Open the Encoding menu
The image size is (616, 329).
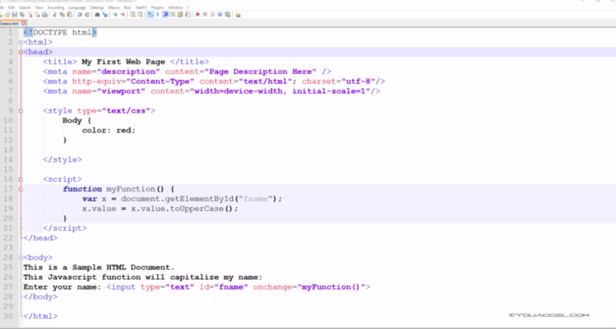click(56, 7)
